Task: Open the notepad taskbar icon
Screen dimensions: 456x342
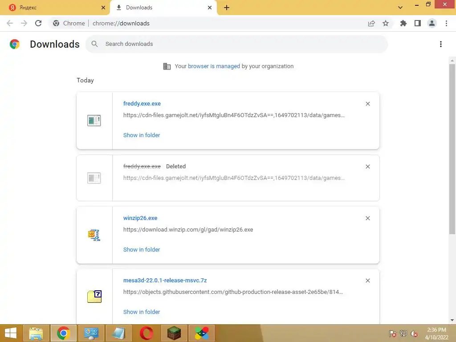Action: point(119,333)
